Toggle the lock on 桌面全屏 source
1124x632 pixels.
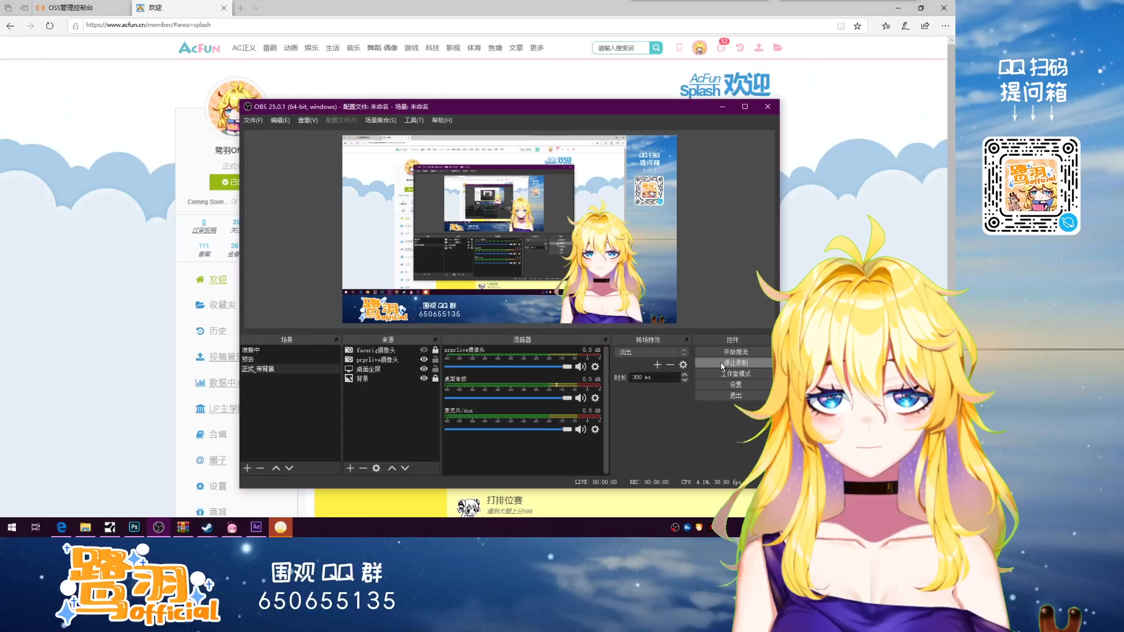pos(435,369)
